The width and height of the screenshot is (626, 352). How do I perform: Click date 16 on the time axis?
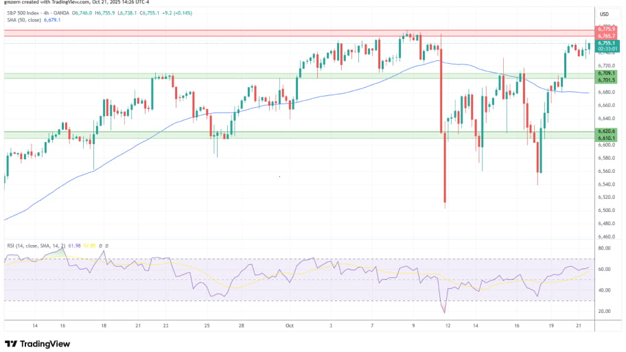pyautogui.click(x=62, y=327)
